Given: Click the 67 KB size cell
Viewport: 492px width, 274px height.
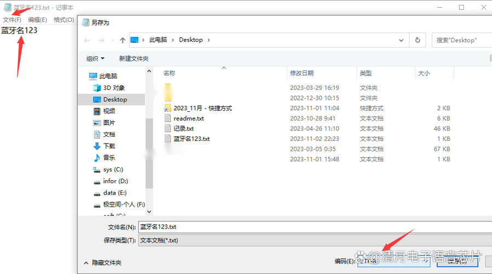Looking at the screenshot, I should click(x=442, y=149).
